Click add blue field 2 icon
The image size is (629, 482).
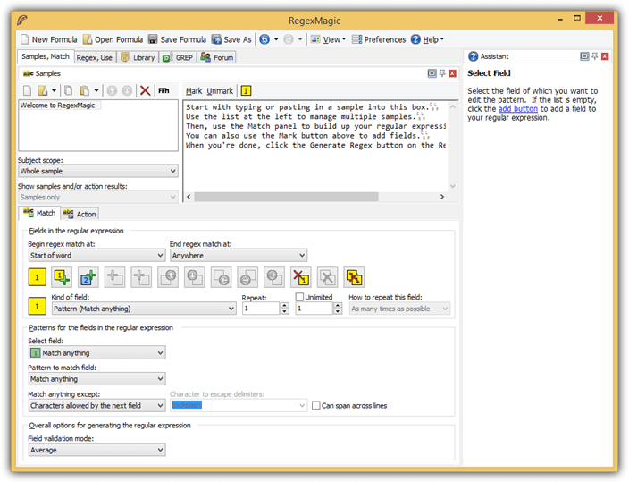88,277
